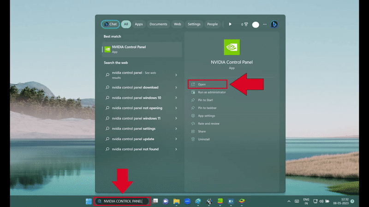The width and height of the screenshot is (369, 207).
Task: Click the pin icon beside Pin to taskbar
Action: pyautogui.click(x=193, y=108)
